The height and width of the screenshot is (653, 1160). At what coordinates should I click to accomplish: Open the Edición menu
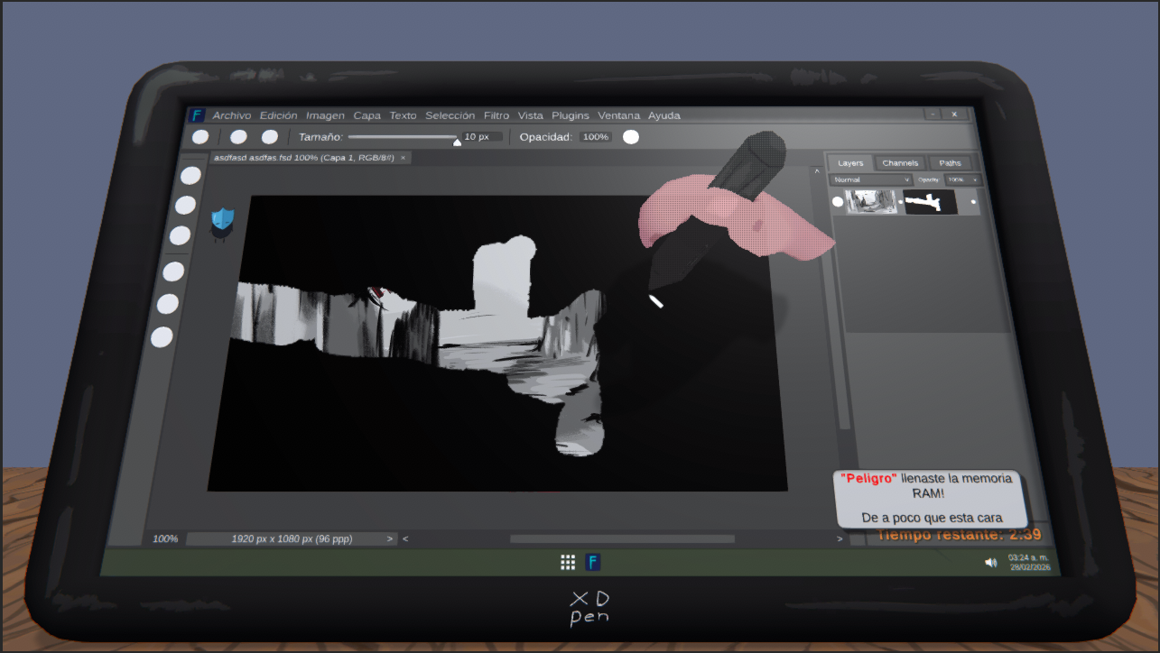(279, 115)
